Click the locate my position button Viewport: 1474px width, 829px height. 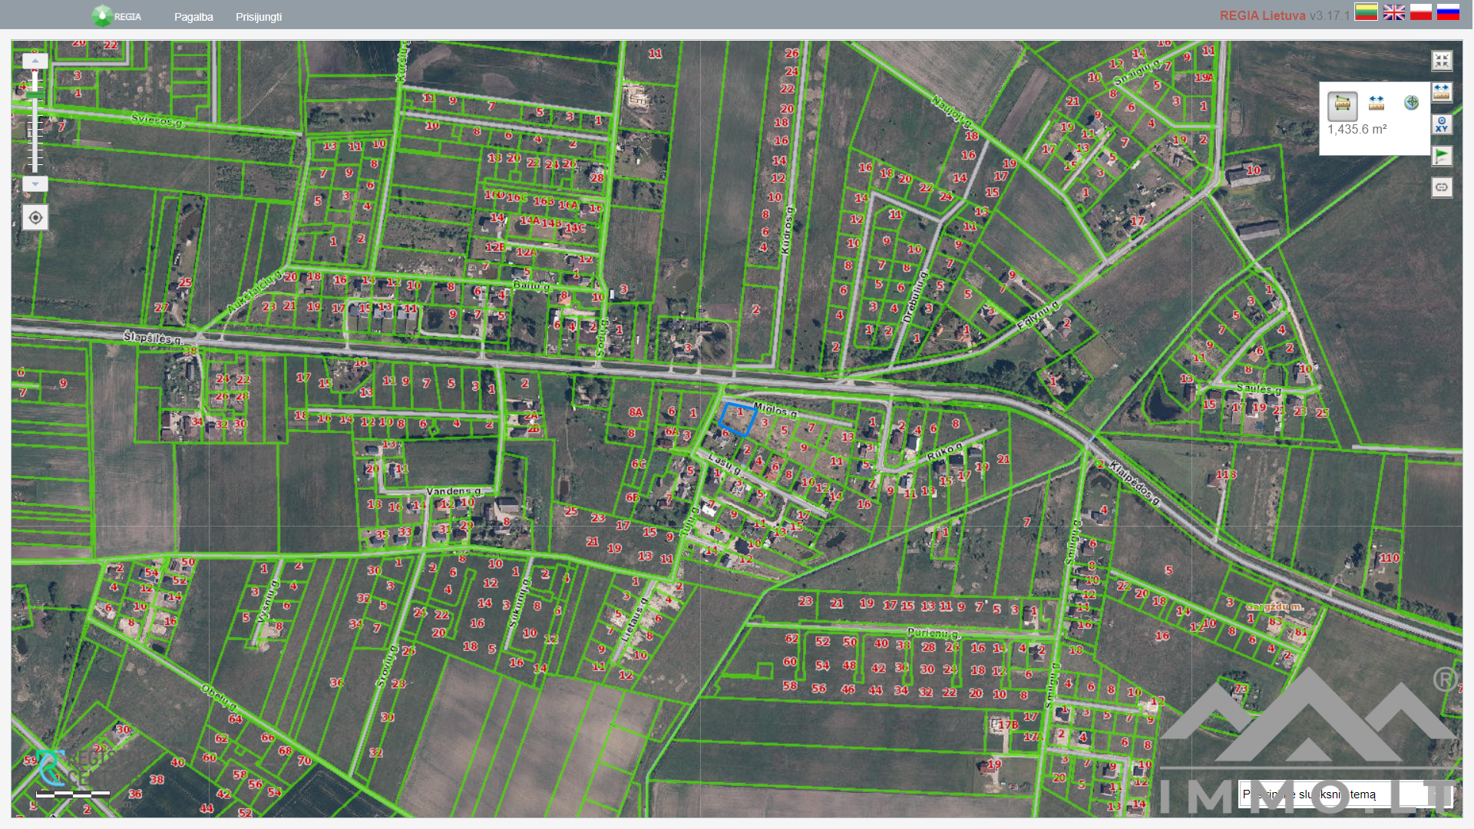coord(35,218)
